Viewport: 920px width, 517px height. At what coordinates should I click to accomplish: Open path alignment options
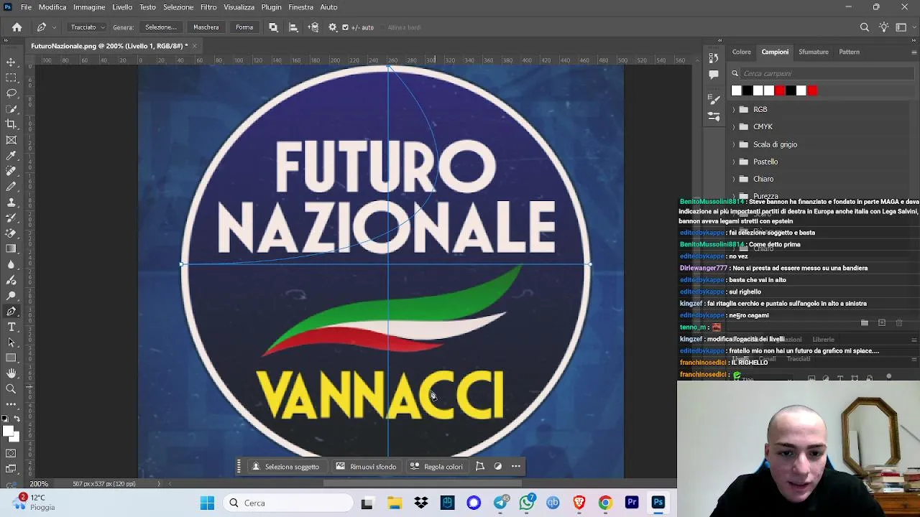point(293,27)
